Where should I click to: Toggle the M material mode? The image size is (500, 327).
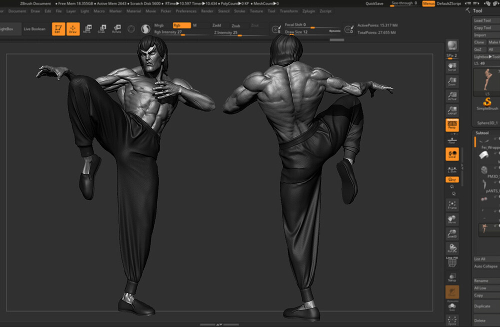pyautogui.click(x=195, y=25)
